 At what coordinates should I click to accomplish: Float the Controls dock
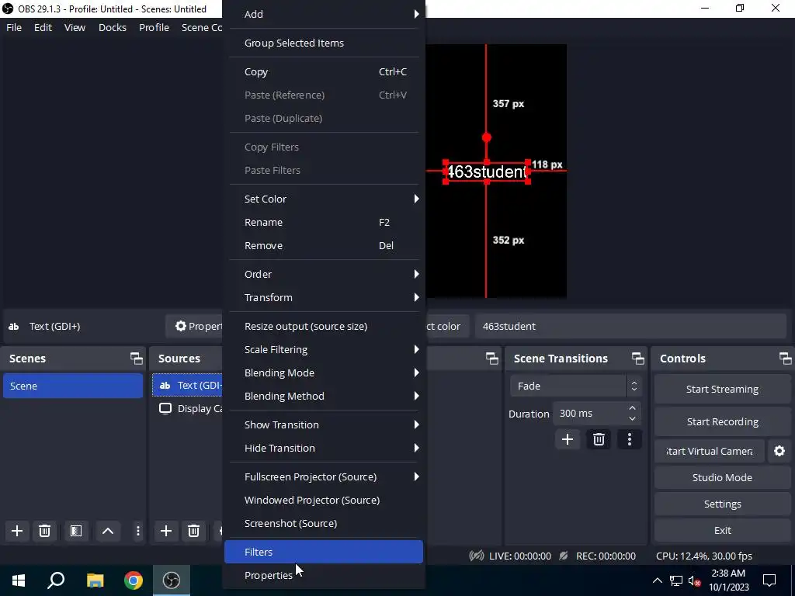(x=786, y=359)
